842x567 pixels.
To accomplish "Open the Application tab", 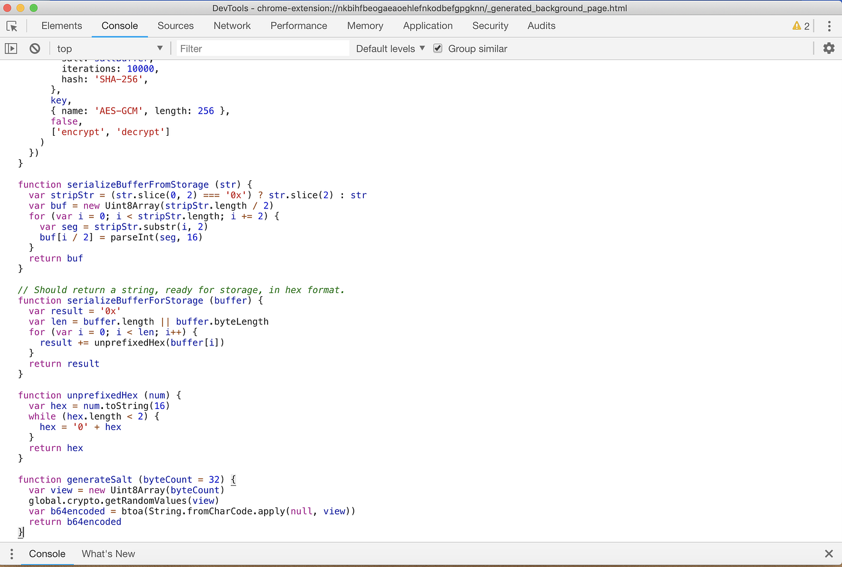I will pos(428,26).
